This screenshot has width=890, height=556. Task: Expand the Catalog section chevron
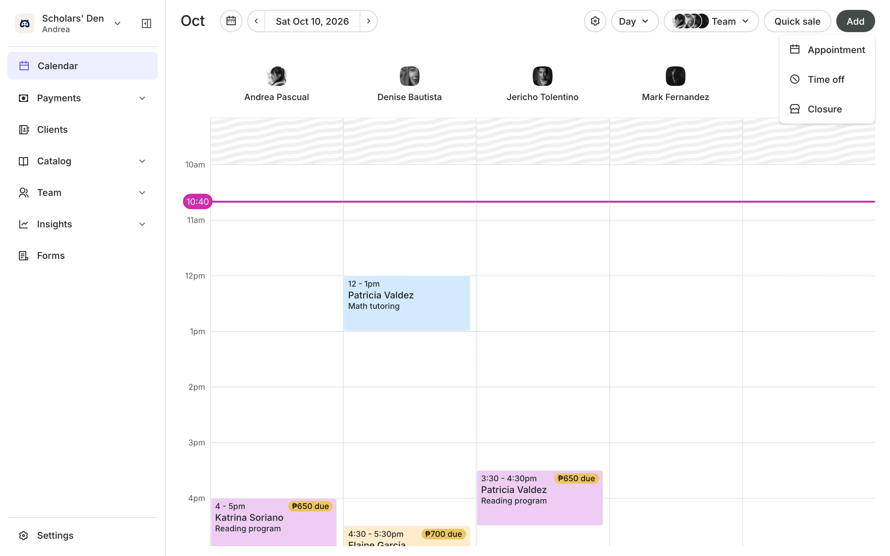[142, 161]
